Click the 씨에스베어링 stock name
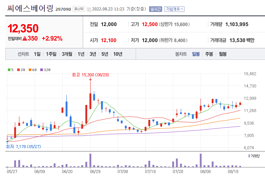The image size is (265, 176). click(x=30, y=8)
